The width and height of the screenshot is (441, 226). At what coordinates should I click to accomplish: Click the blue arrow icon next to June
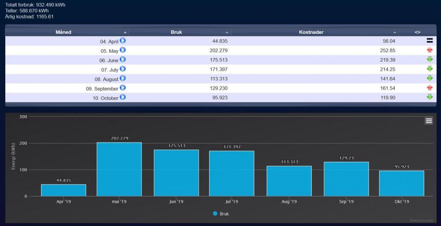pyautogui.click(x=123, y=59)
